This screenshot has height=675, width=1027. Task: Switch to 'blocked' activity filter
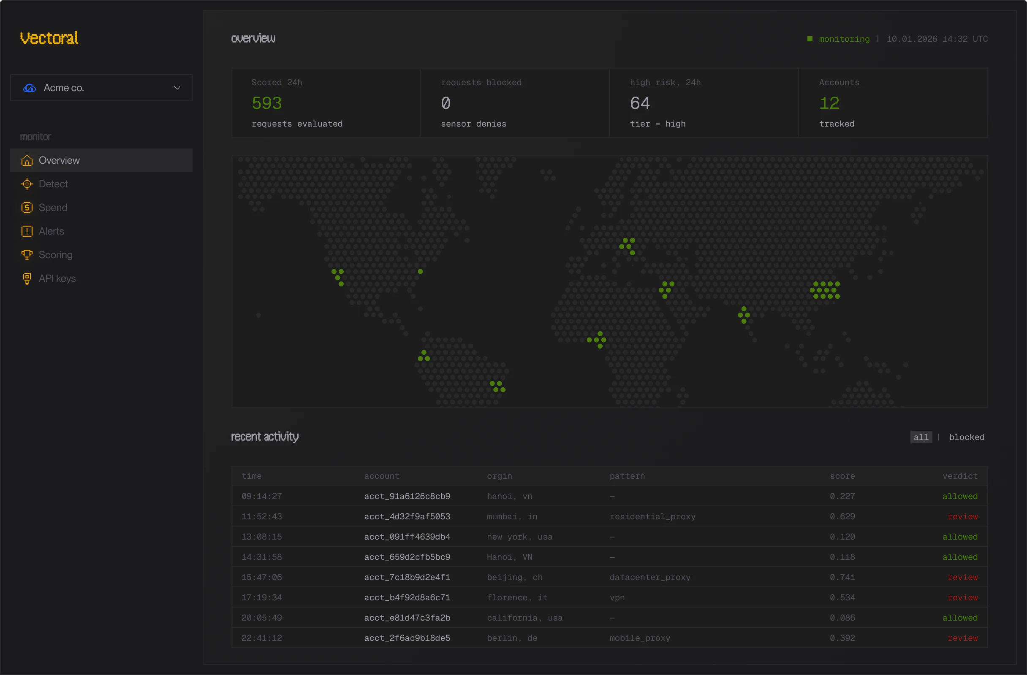pos(967,437)
